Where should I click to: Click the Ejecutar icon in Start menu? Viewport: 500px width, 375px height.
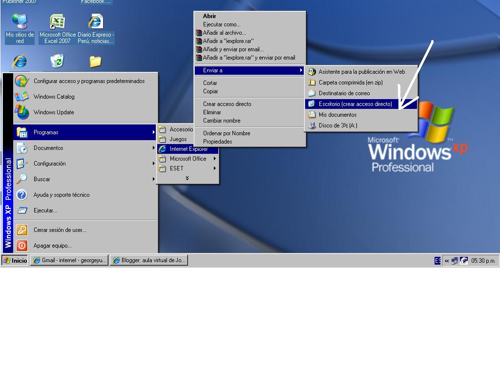pyautogui.click(x=21, y=210)
